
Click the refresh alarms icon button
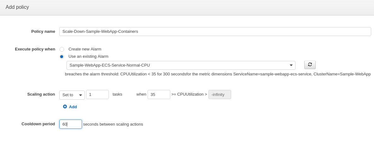(310, 65)
